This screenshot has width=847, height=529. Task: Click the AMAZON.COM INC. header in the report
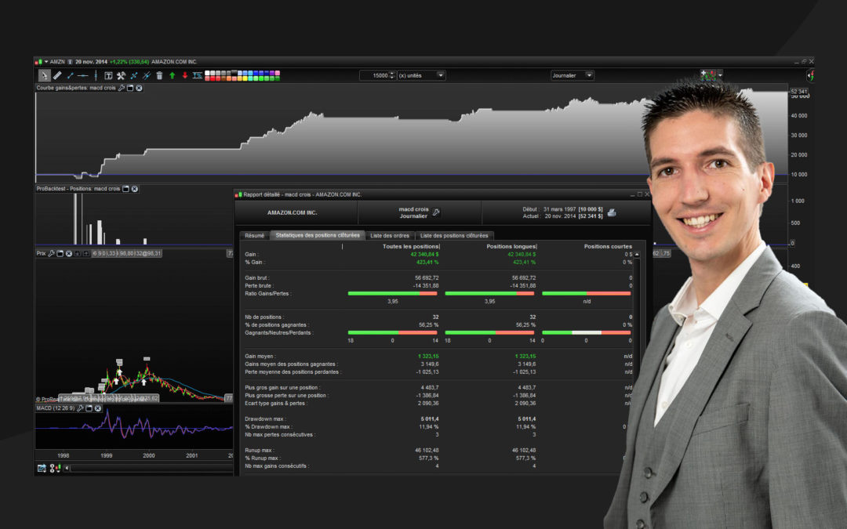click(292, 212)
